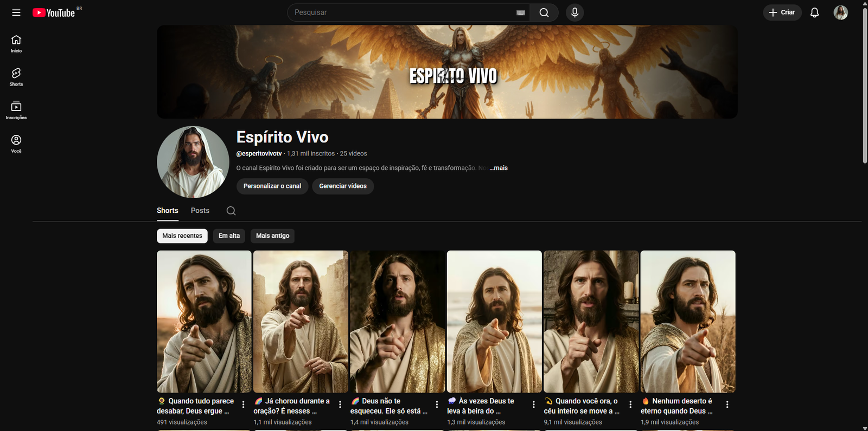Open options menu for "Nenhum deserto é eterno" short

point(727,404)
